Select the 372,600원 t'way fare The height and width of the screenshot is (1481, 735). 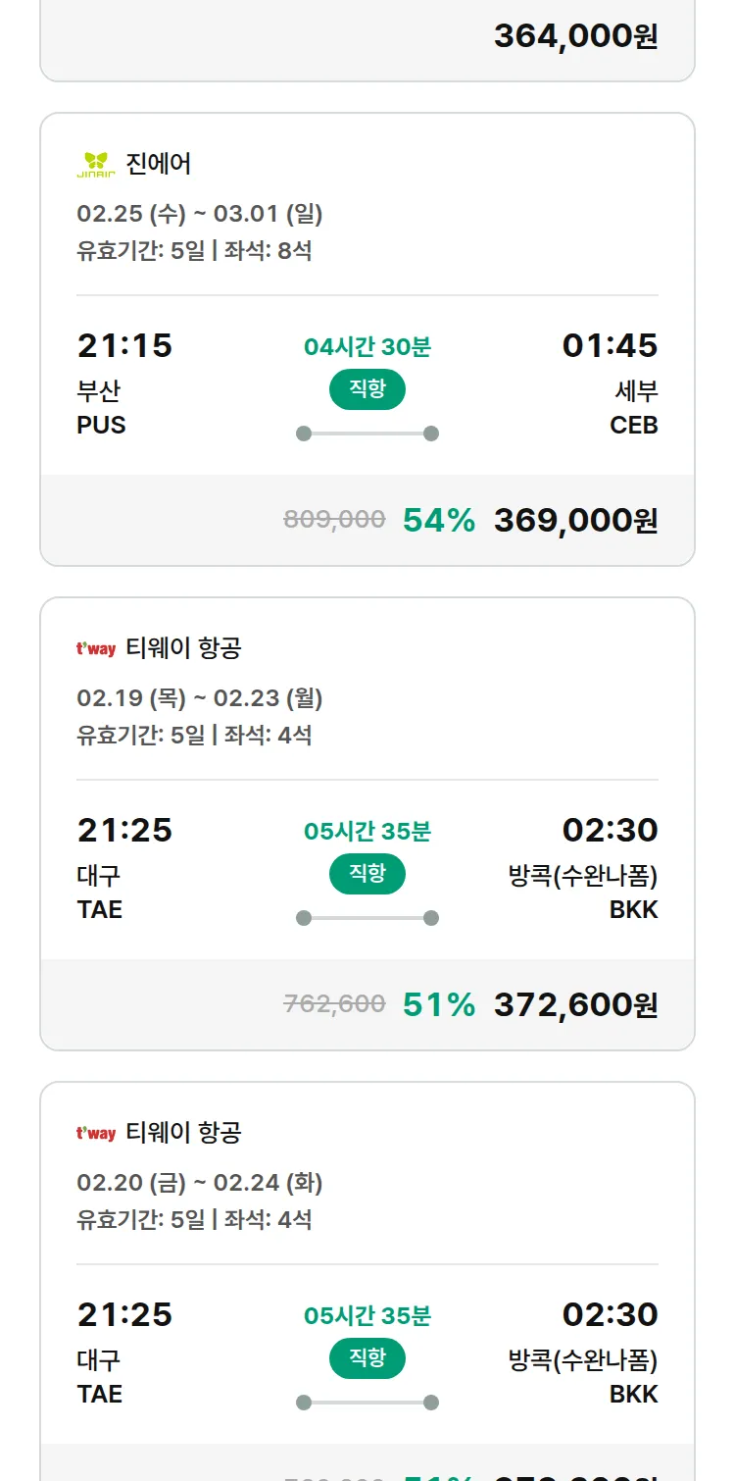click(575, 1004)
